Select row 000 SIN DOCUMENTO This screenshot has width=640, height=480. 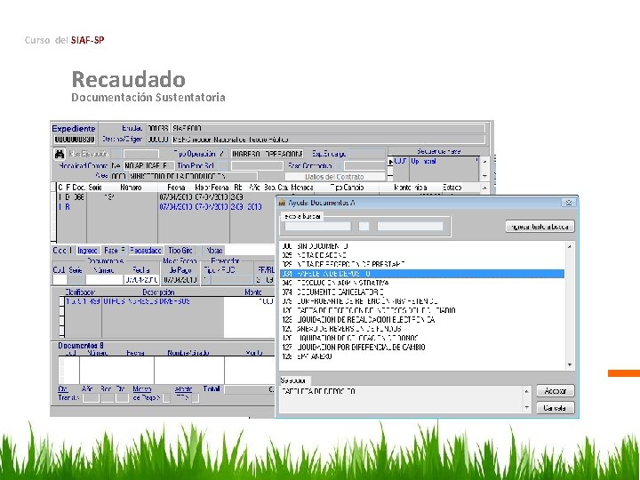pos(422,246)
